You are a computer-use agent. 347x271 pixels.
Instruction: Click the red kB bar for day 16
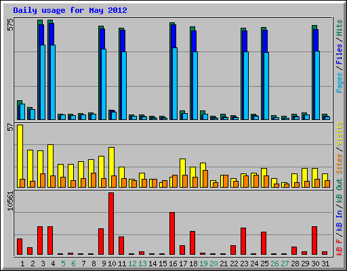[x=172, y=234]
